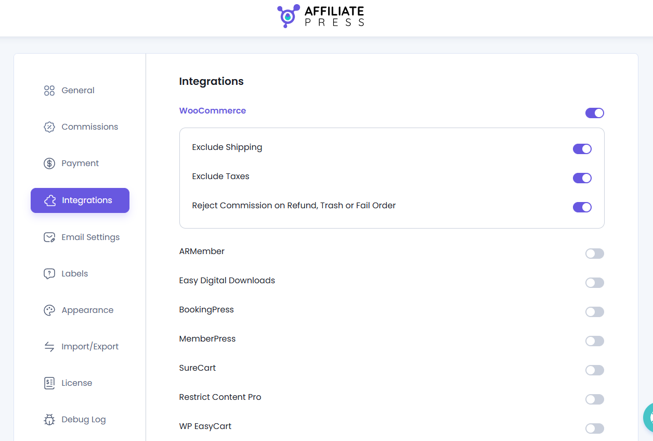This screenshot has height=441, width=653.
Task: Click the WooCommerce link heading
Action: [212, 110]
